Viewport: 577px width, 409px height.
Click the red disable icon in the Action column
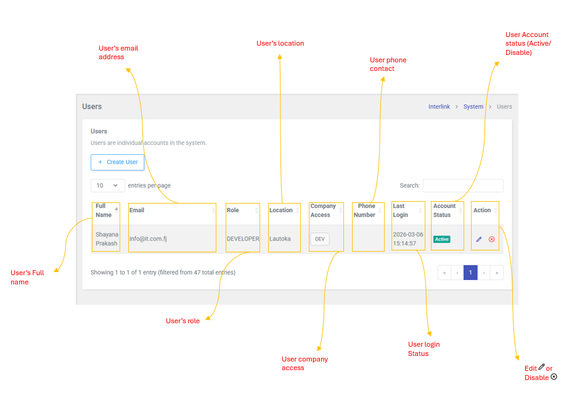491,239
